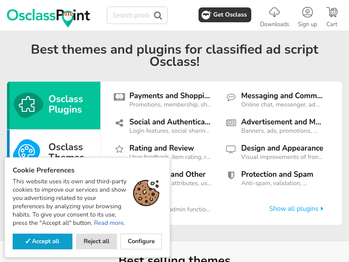Open Social and Authentication category
Viewport: 349px width, 262px height.
tap(170, 122)
